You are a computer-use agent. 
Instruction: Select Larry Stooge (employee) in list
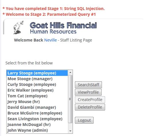coord(37,73)
